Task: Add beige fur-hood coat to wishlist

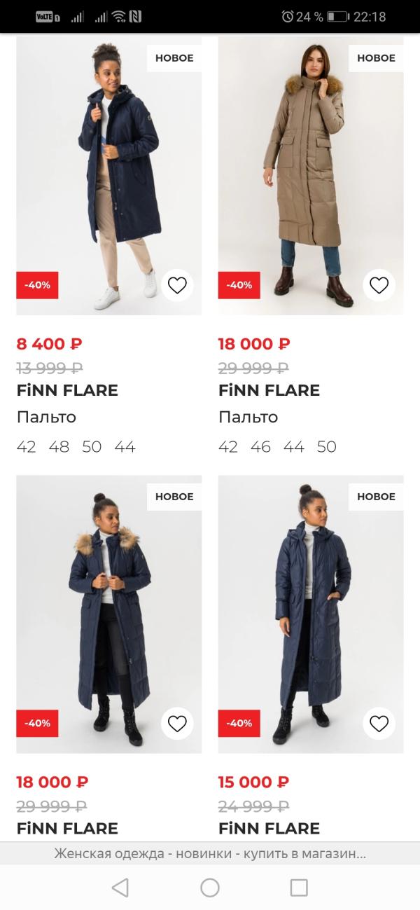Action: tap(379, 285)
